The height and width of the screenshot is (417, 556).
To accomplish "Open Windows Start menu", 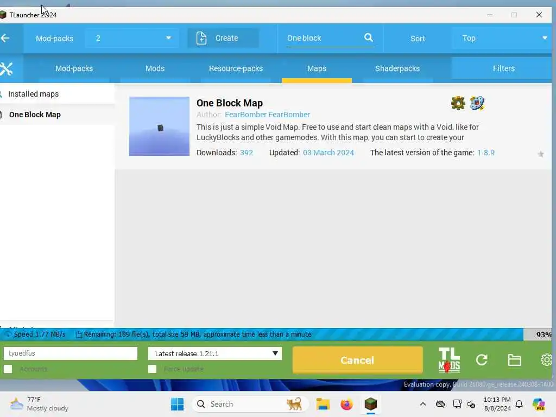I will tap(177, 404).
